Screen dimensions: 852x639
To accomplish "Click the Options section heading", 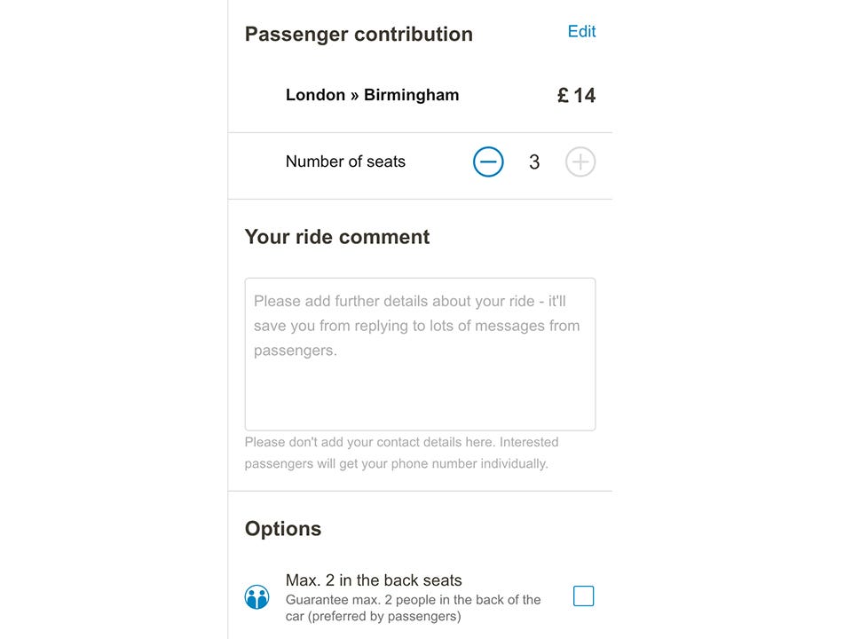I will coord(283,529).
